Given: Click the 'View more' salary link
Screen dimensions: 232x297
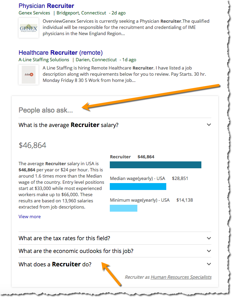Looking at the screenshot, I should 30,216.
